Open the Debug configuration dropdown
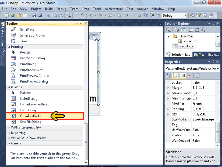This screenshot has width=222, height=167. coord(185,15)
